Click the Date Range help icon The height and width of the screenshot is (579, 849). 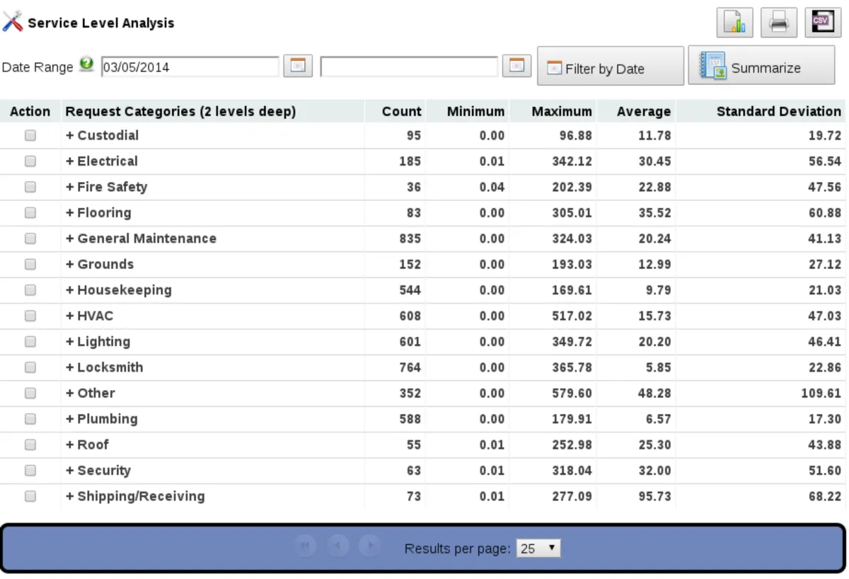(x=86, y=65)
